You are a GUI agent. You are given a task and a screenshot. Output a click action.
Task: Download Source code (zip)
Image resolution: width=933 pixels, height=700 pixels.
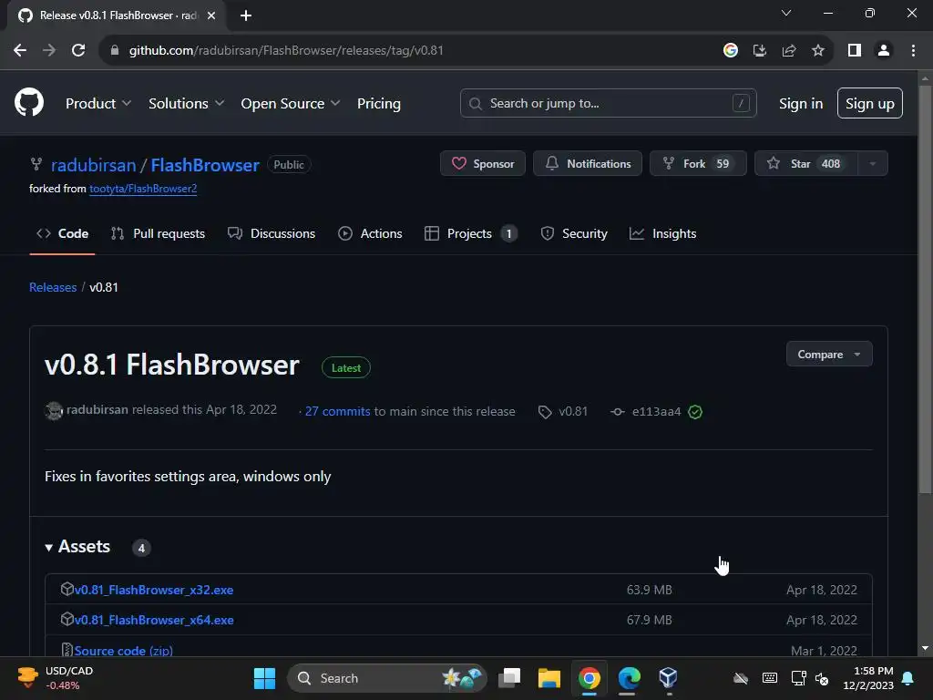(123, 651)
